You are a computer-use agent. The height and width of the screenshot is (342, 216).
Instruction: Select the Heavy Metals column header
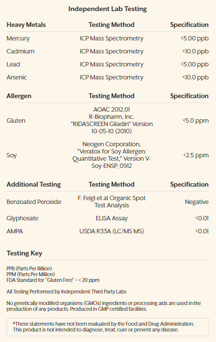point(26,25)
